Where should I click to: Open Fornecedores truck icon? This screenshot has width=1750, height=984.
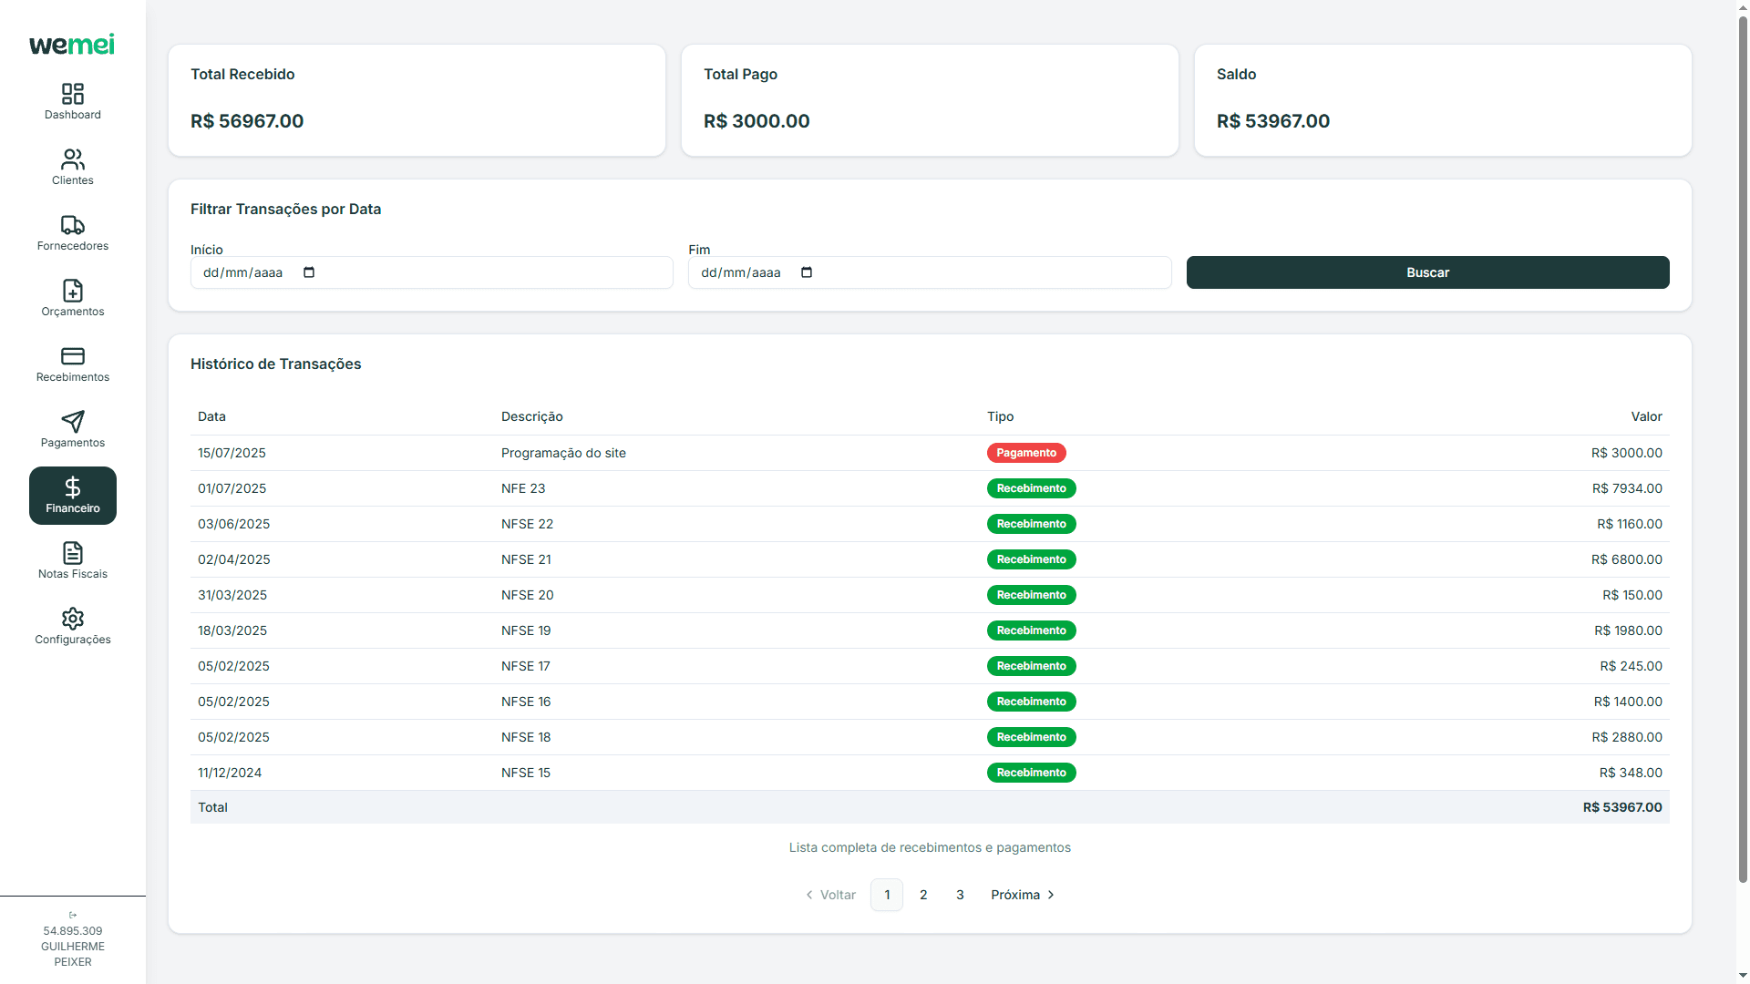coord(73,225)
